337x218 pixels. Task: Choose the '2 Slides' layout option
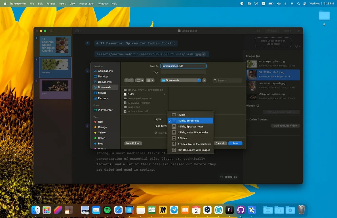pyautogui.click(x=182, y=138)
